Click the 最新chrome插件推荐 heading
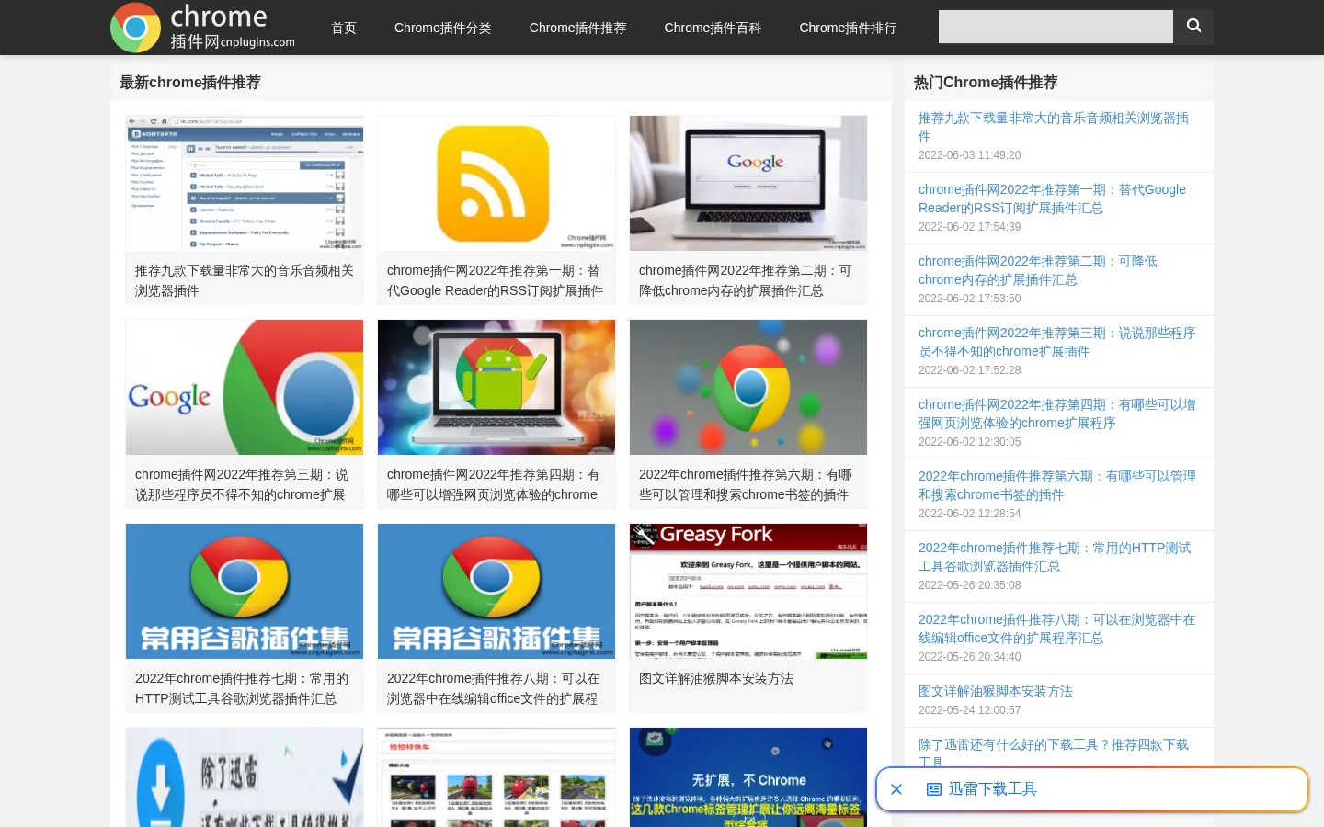This screenshot has width=1324, height=827. (190, 83)
